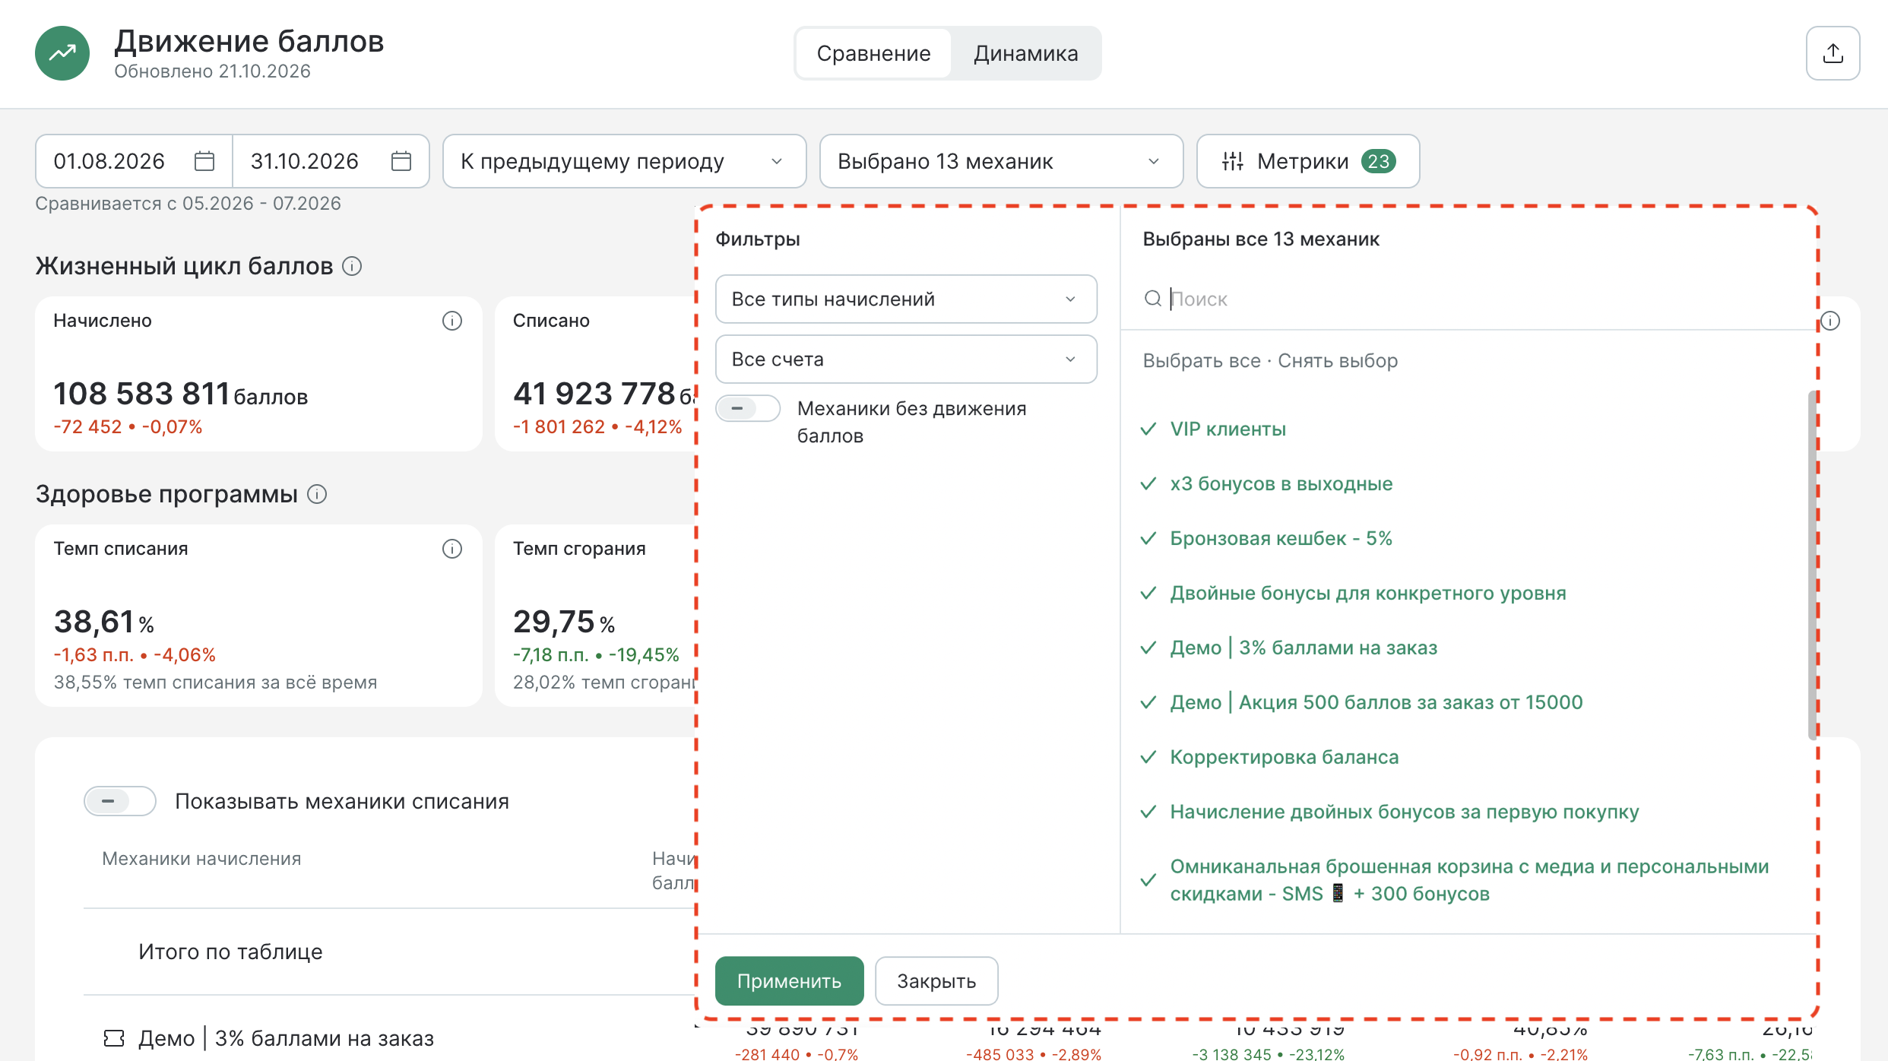The width and height of the screenshot is (1888, 1061).
Task: Open calendar icon for end date 31.10.2026
Action: point(401,161)
